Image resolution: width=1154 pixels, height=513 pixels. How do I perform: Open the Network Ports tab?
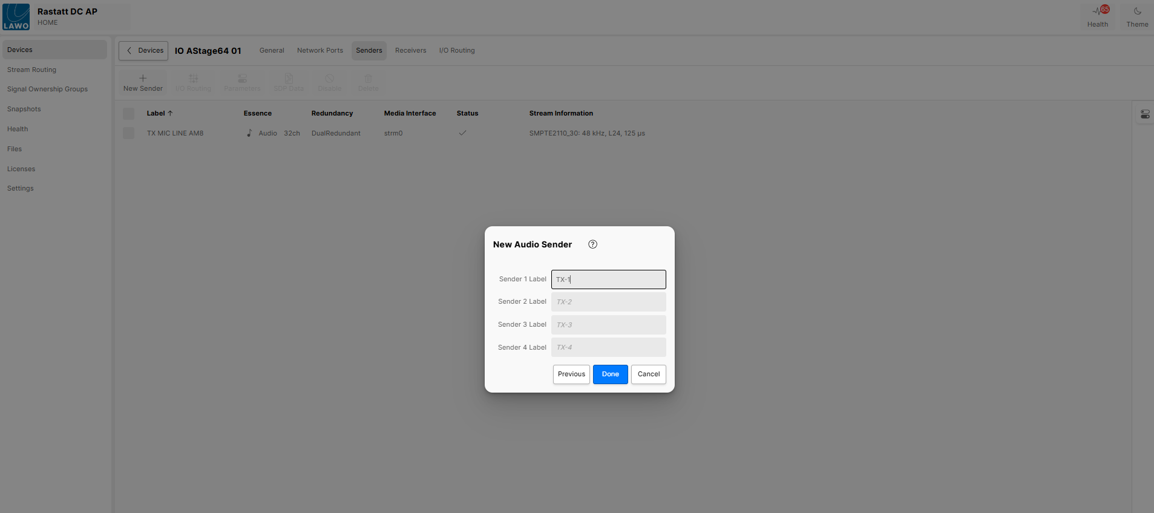point(320,51)
